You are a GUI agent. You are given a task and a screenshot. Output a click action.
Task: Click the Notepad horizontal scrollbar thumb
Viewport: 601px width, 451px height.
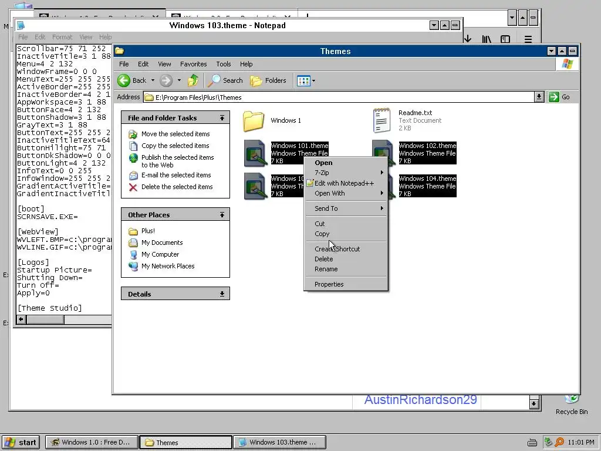point(45,319)
